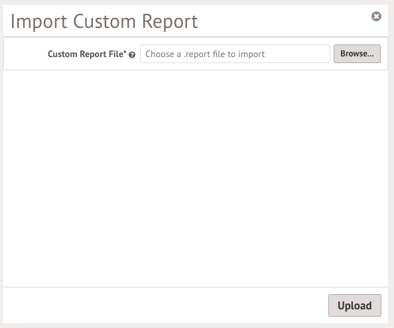394x328 pixels.
Task: Focus the .report file input field
Action: 235,54
